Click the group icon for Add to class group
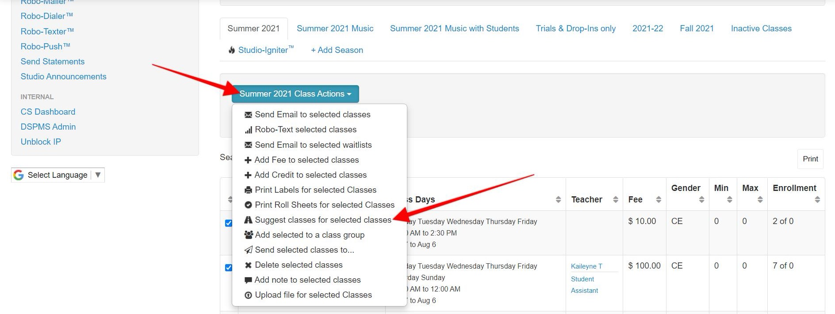 pos(249,235)
